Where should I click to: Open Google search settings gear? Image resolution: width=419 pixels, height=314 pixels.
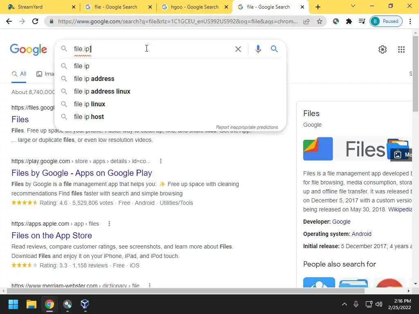click(383, 49)
